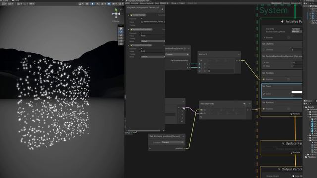The width and height of the screenshot is (317, 178).
Task: Select the View hand tool in scene overlay
Action: coord(121,29)
